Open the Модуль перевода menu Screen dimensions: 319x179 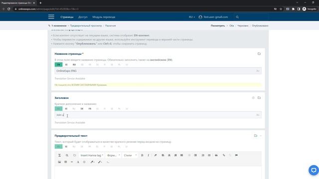click(104, 17)
